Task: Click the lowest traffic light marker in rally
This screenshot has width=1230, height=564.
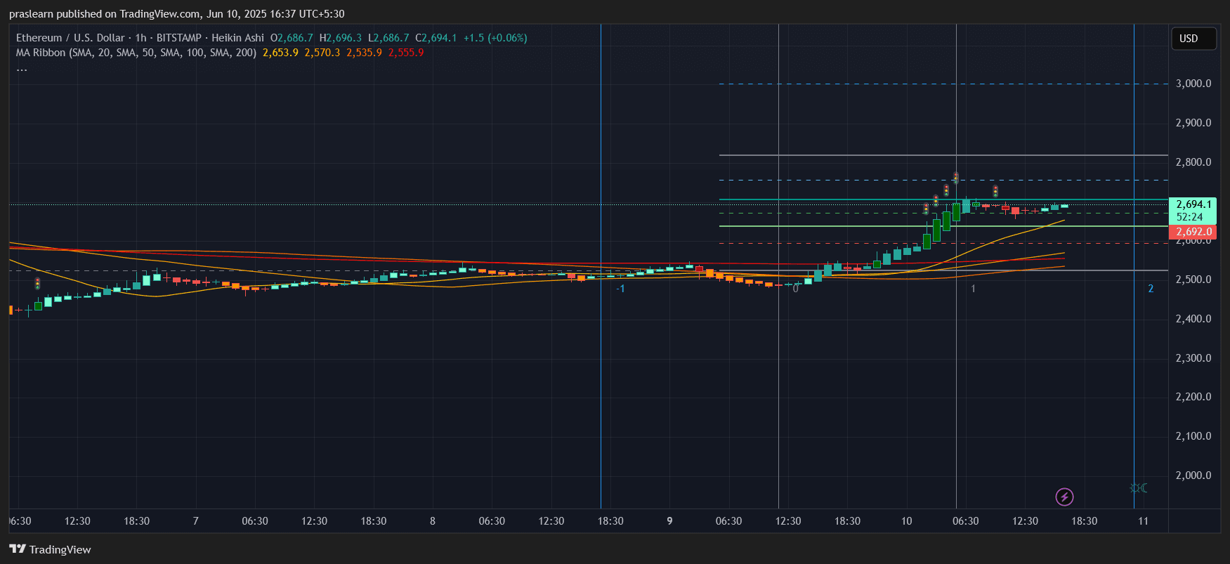Action: pos(926,209)
